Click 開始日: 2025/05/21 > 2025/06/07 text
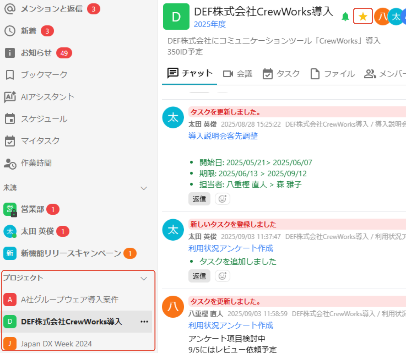The image size is (406, 353). coord(256,162)
